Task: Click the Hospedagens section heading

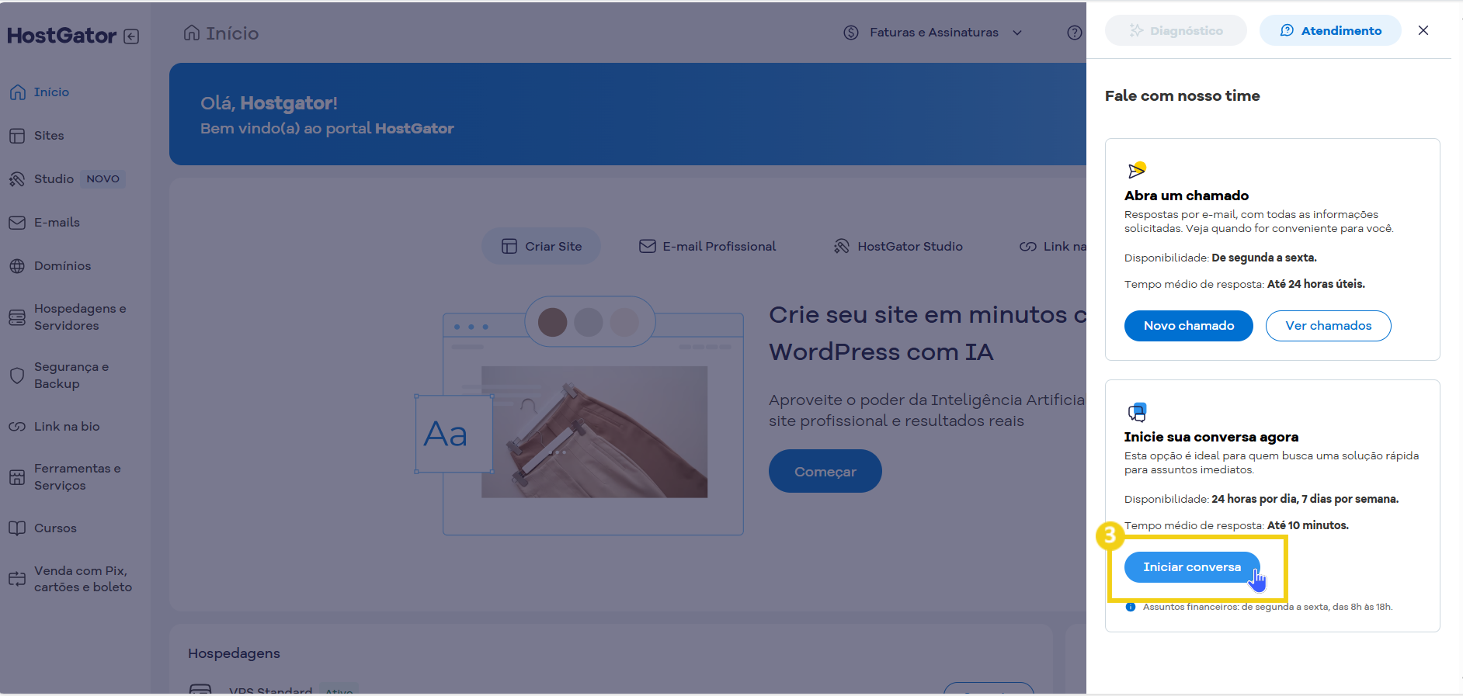Action: pos(234,653)
